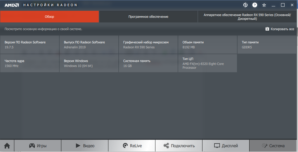This screenshot has width=298, height=152.
Task: Open the Подключить tab
Action: (179, 146)
